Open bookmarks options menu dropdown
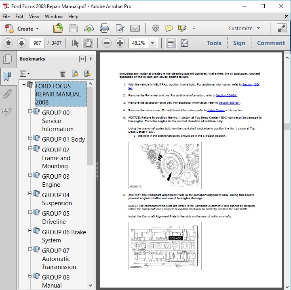Viewport: 291px width, 290px height. 25,74
